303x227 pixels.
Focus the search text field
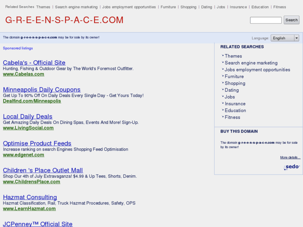pos(266,20)
